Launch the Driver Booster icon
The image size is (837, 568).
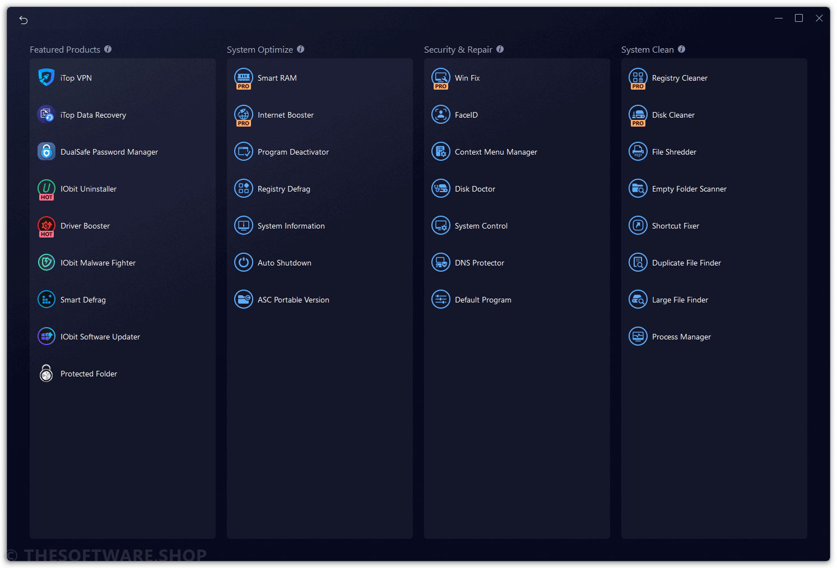(x=46, y=226)
